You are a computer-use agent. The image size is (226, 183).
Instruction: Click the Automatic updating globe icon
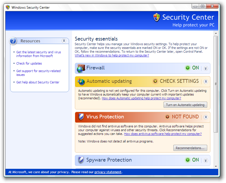click(x=81, y=82)
